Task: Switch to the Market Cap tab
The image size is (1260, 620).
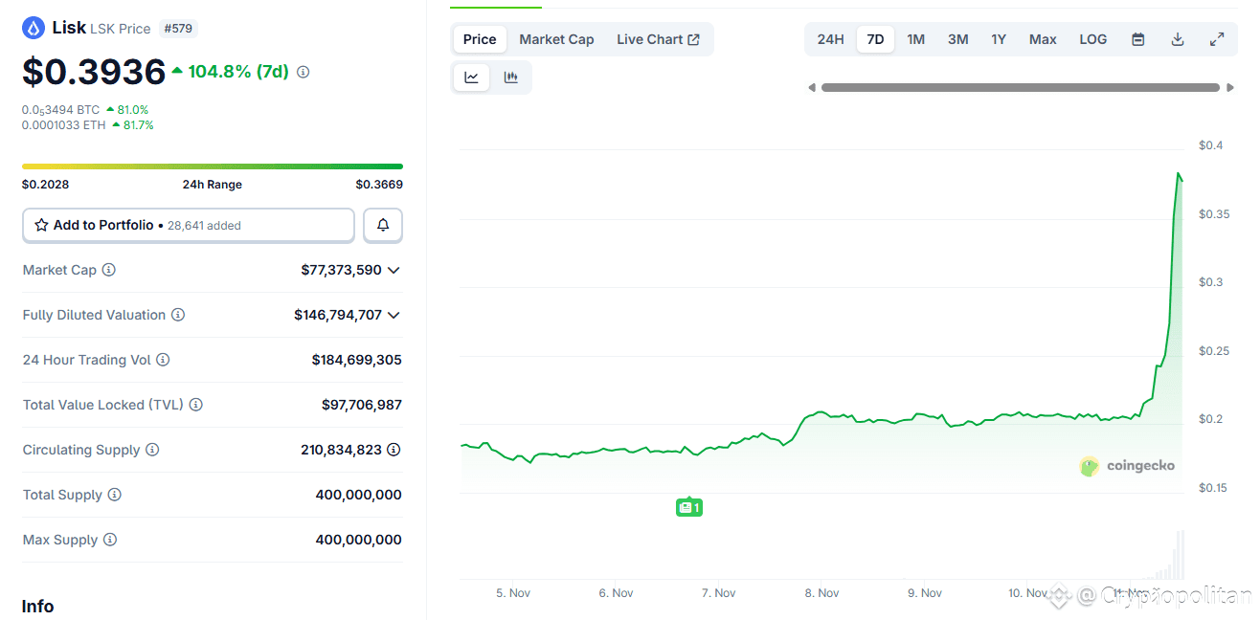Action: [x=556, y=39]
